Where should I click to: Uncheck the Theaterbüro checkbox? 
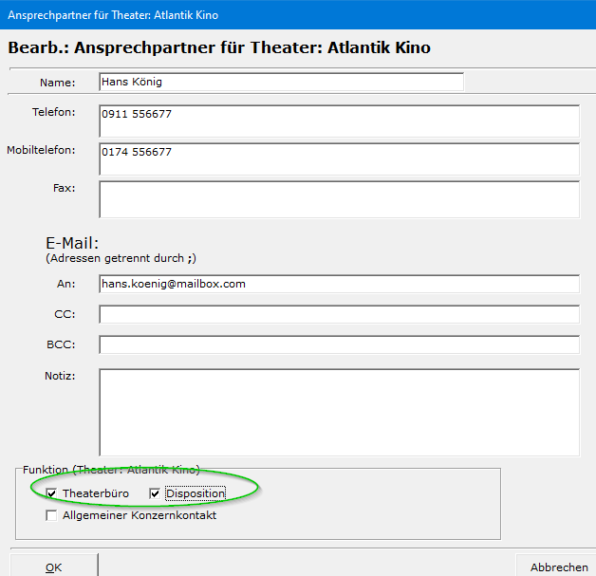51,493
